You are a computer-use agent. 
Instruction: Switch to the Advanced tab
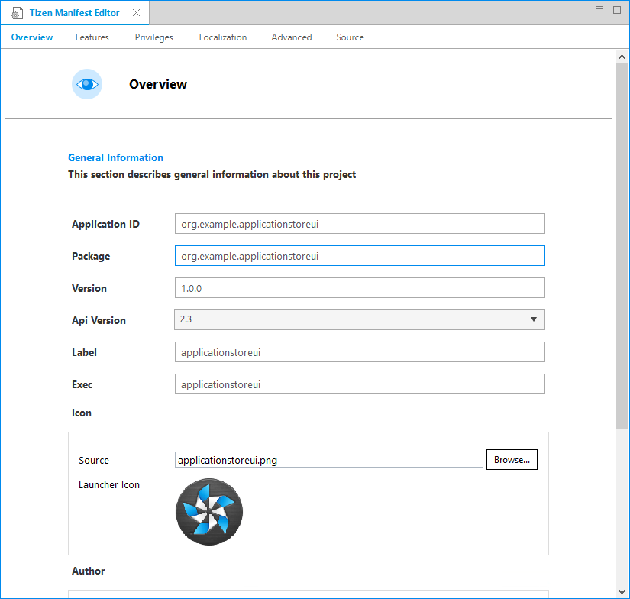(x=291, y=37)
